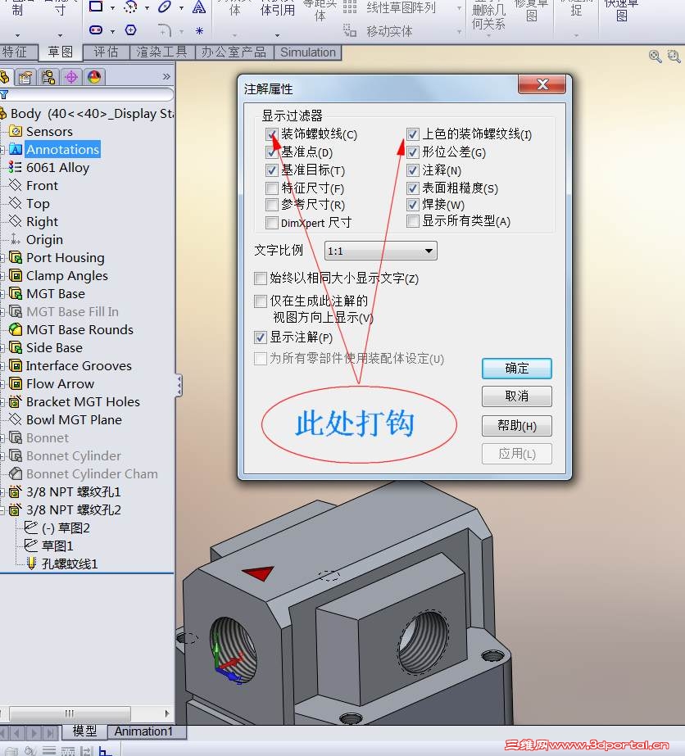The image size is (685, 756).
Task: Open the ellipse tool dropdown arrow
Action: [x=181, y=8]
